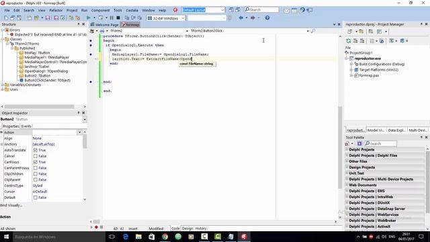Click the IDE Insight search box at top
The height and width of the screenshot is (242, 430).
[261, 9]
